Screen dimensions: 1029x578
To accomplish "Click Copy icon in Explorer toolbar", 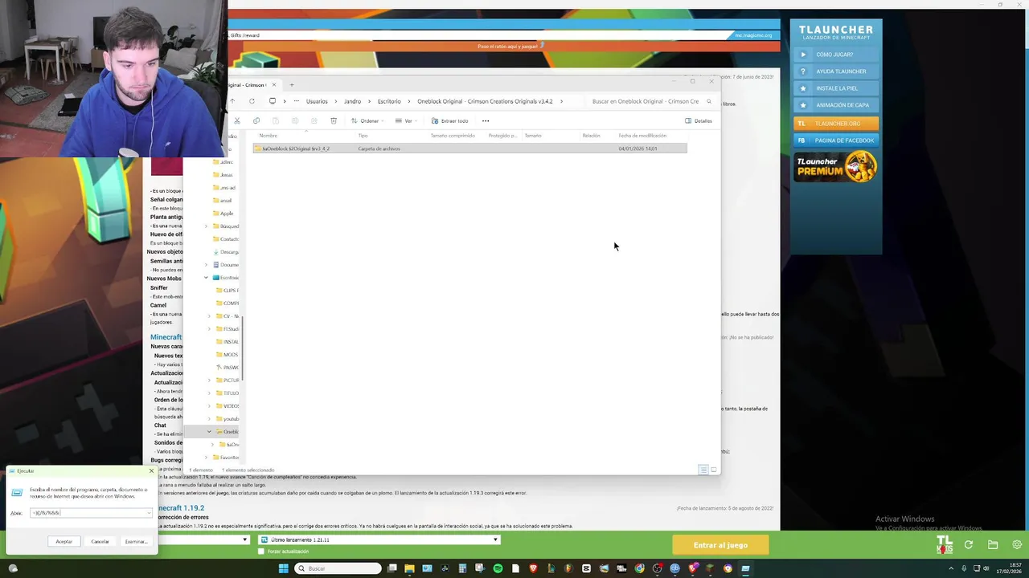I will (256, 121).
